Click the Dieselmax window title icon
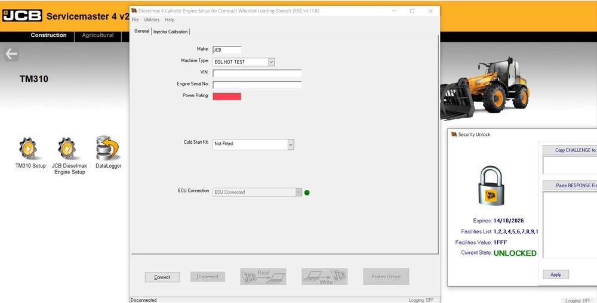The width and height of the screenshot is (597, 303). click(x=134, y=11)
